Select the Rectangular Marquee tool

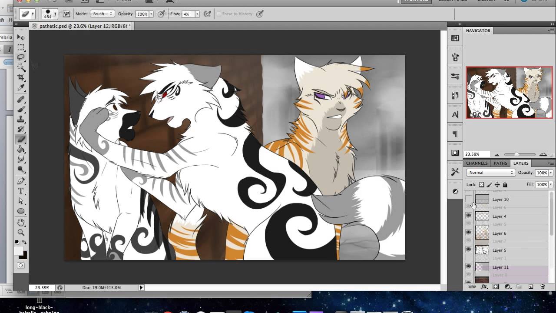(x=21, y=47)
